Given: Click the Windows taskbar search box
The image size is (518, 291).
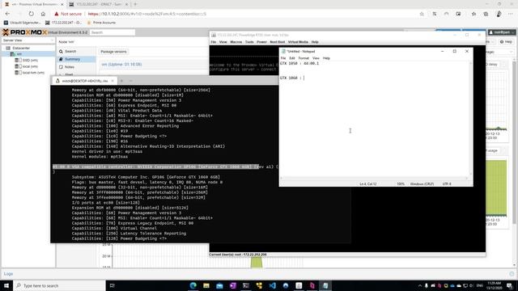Looking at the screenshot, I should pos(59,285).
